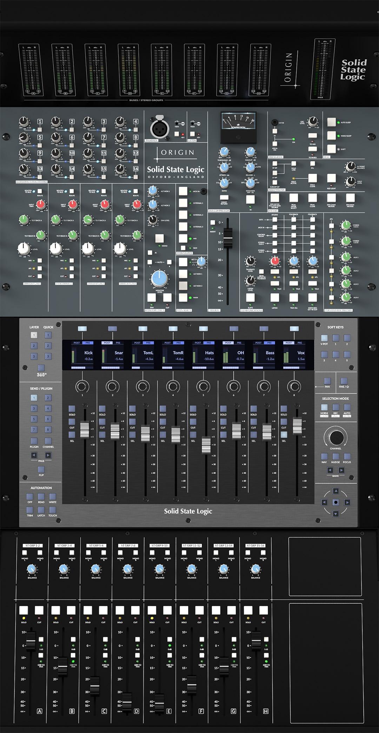
Task: Select REC selection mode
Action: click(335, 408)
